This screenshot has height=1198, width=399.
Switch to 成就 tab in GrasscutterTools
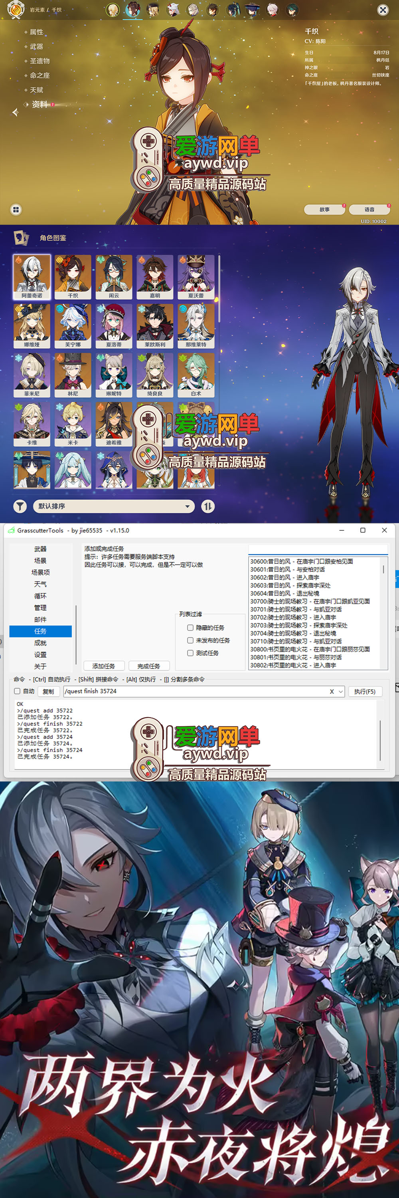point(40,643)
